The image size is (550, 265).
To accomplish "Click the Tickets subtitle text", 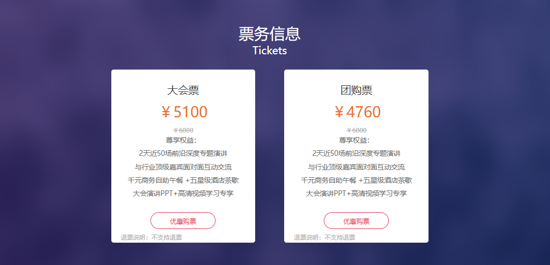I will [x=269, y=50].
